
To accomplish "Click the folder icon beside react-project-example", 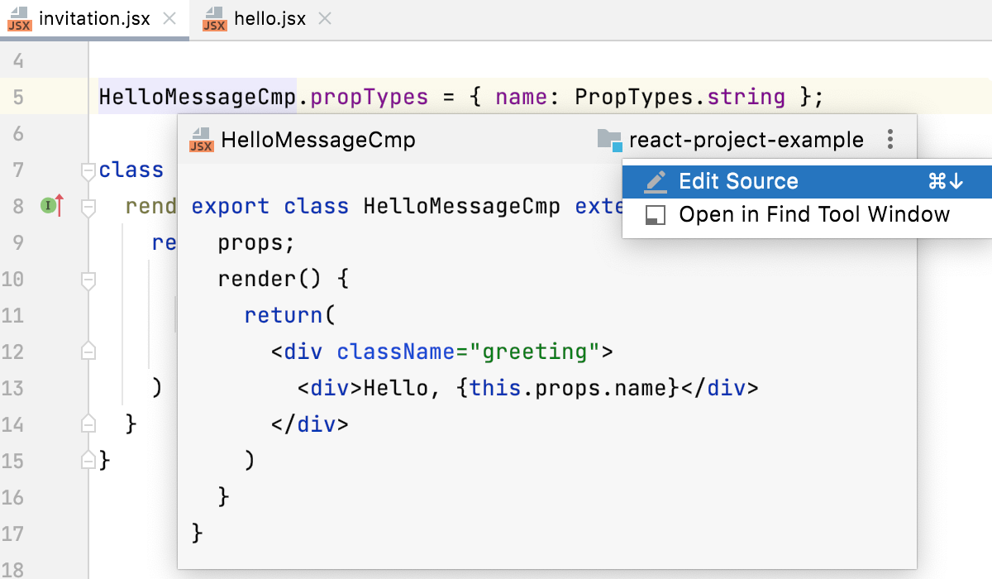I will pyautogui.click(x=610, y=140).
